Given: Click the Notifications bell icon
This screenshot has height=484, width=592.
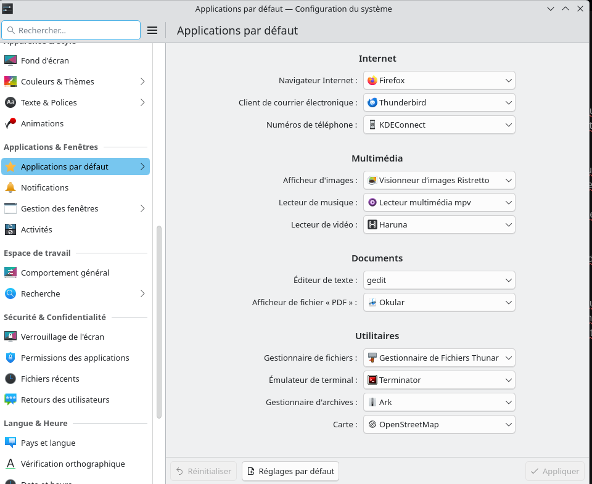Looking at the screenshot, I should (x=10, y=187).
